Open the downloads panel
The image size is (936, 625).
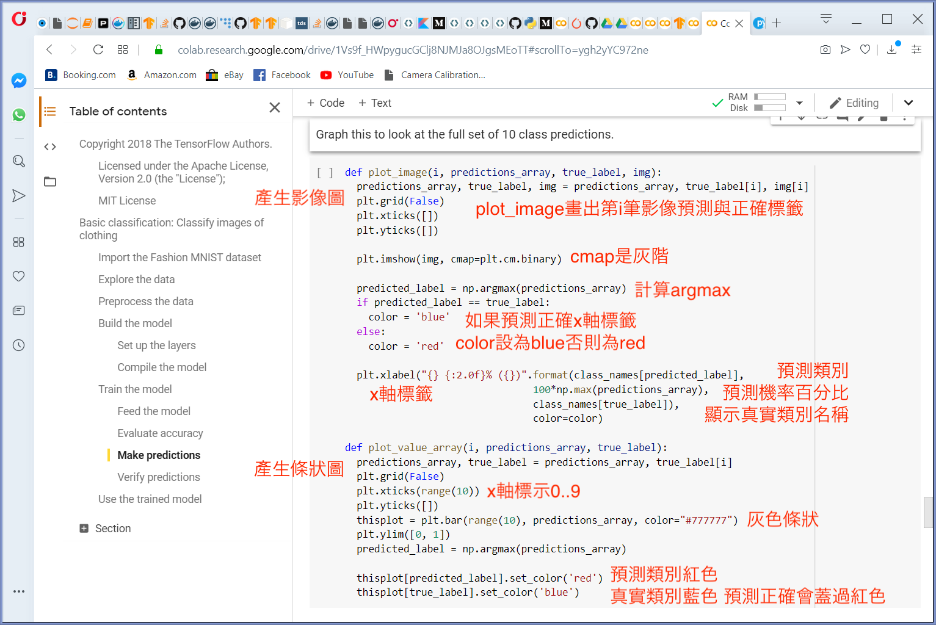click(892, 49)
